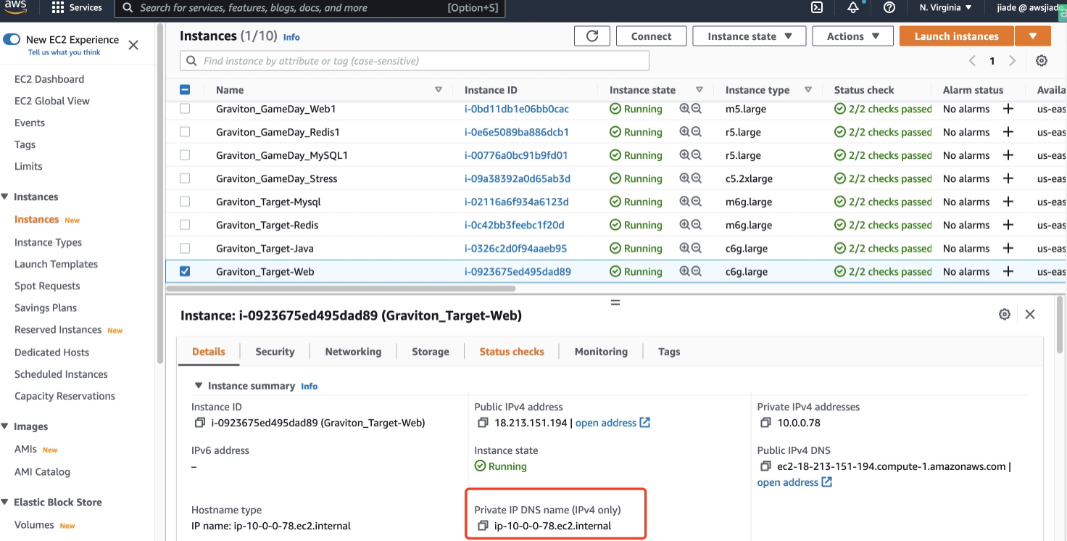Click the Launch instances button
The width and height of the screenshot is (1067, 541).
(x=956, y=36)
